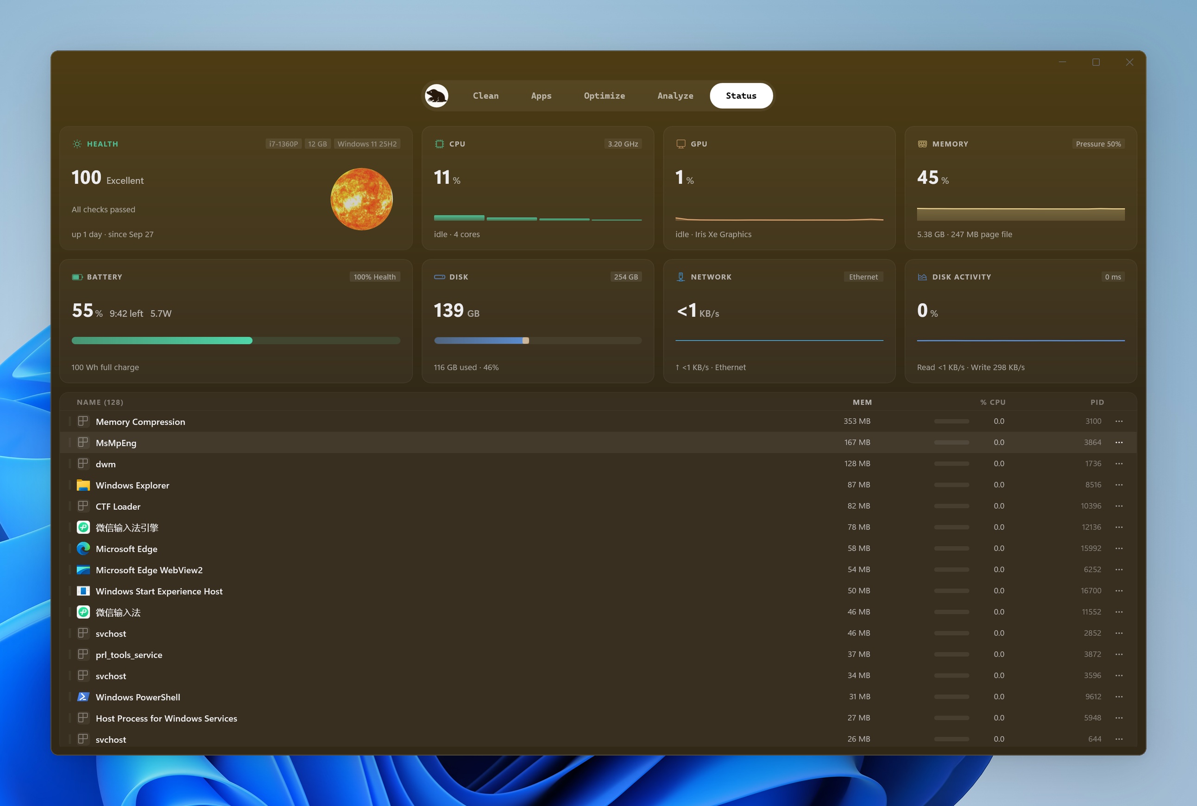Go to the Optimize tab
Viewport: 1197px width, 806px height.
(x=605, y=96)
